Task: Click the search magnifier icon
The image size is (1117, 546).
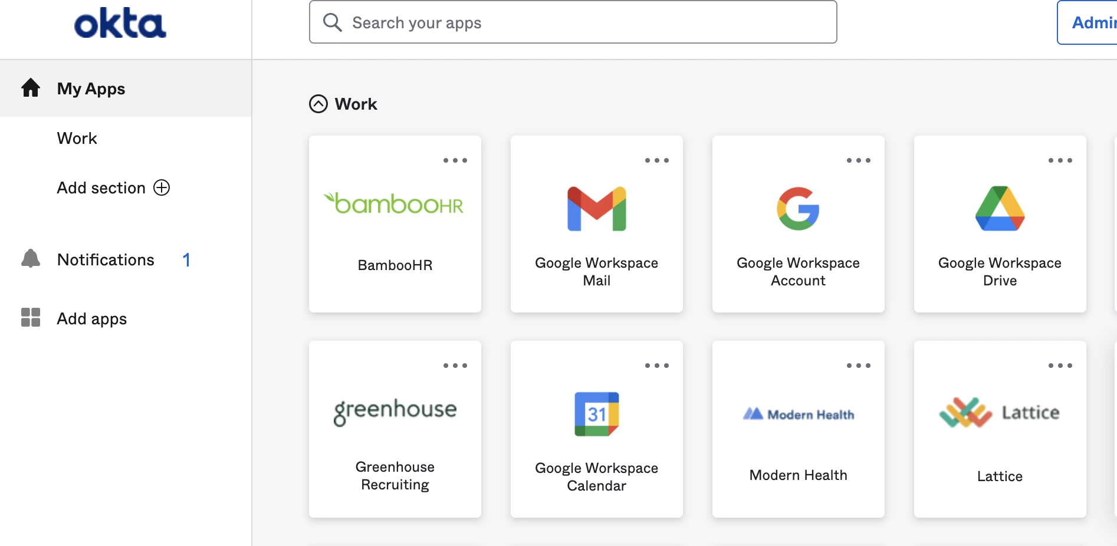Action: (x=333, y=22)
